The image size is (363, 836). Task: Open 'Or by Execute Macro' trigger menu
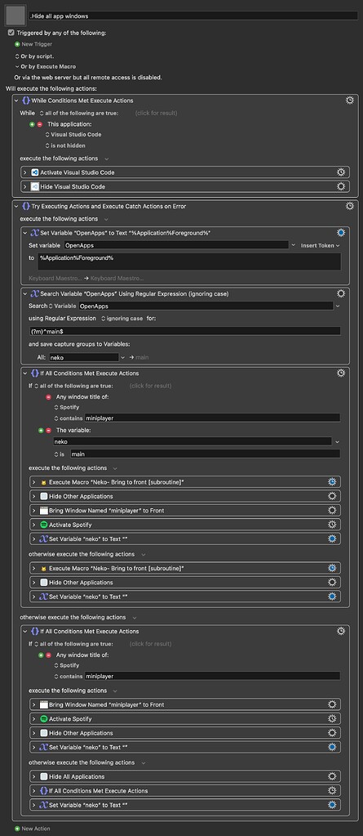[45, 67]
